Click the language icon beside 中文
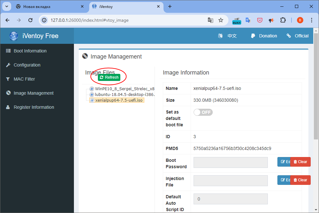319x213 pixels. (x=220, y=36)
